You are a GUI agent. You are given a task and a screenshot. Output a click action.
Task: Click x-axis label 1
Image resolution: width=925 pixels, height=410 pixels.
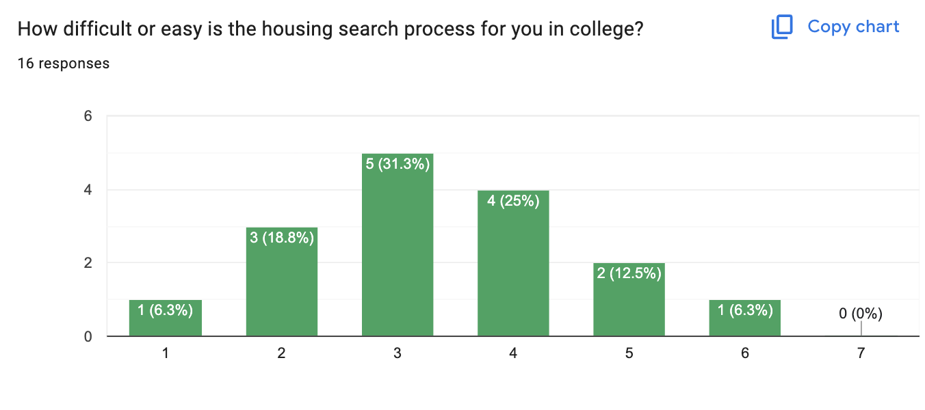(x=165, y=353)
